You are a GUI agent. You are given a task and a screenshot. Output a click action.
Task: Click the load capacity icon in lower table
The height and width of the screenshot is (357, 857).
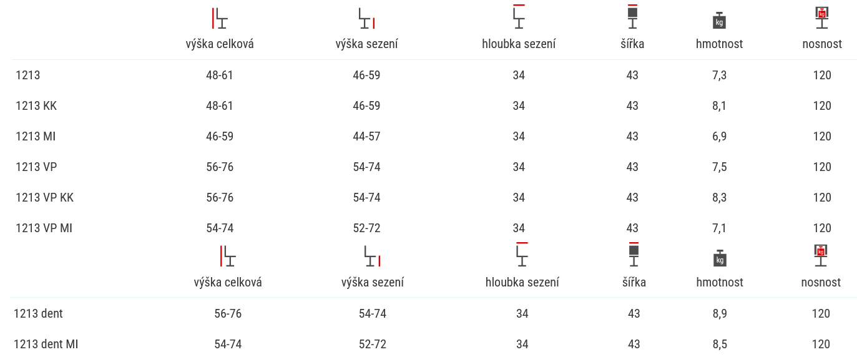(x=821, y=256)
